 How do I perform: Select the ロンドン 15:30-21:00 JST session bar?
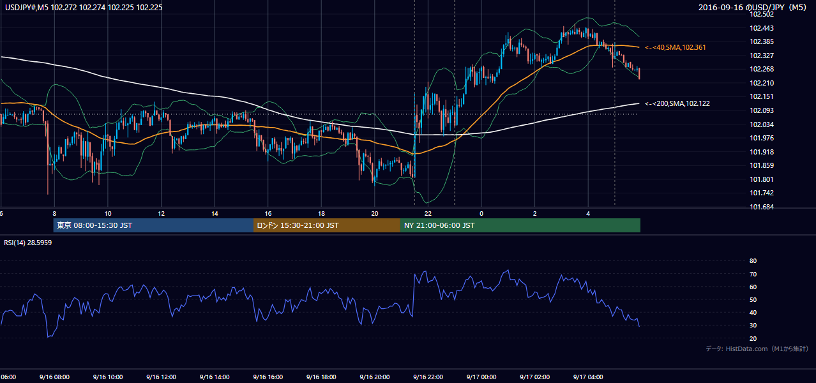[x=327, y=225]
